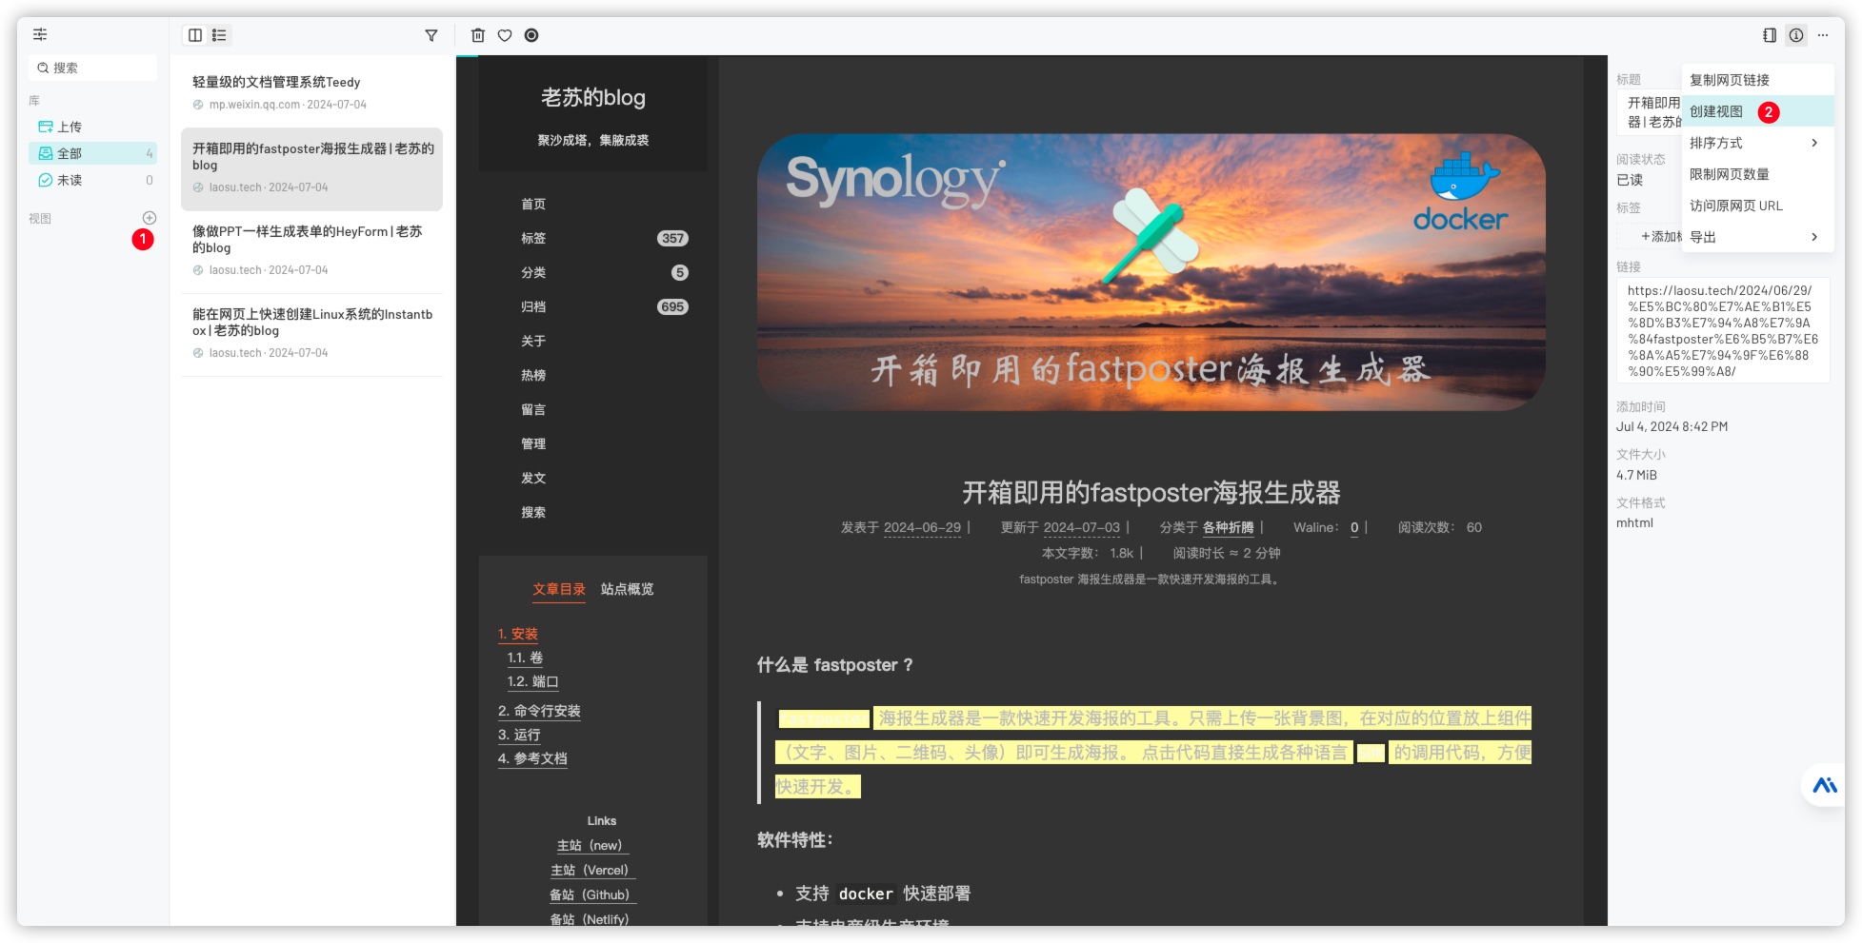Switch to list layout view
This screenshot has height=943, width=1862.
click(x=219, y=35)
